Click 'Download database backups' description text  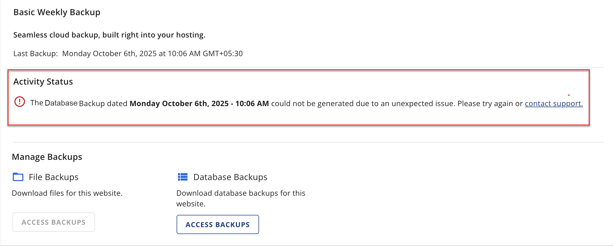point(241,193)
